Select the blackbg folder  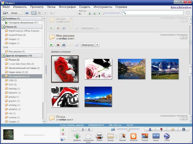[22, 89]
